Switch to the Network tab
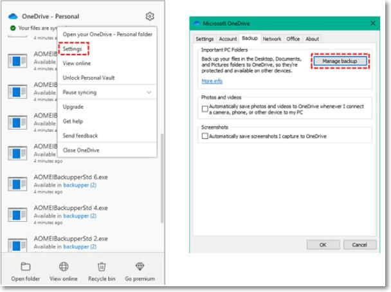 272,39
